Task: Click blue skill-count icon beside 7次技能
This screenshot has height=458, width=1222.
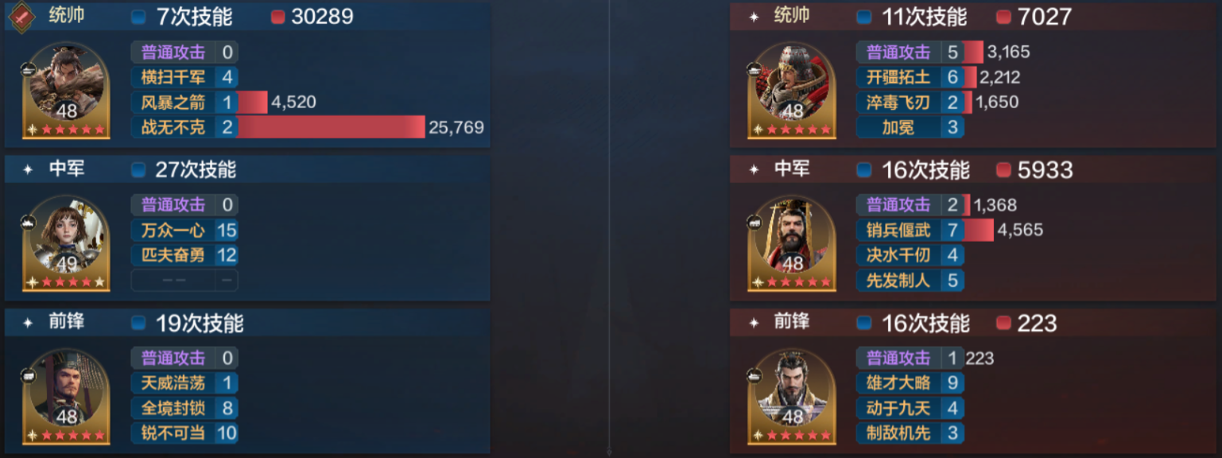Action: (139, 17)
